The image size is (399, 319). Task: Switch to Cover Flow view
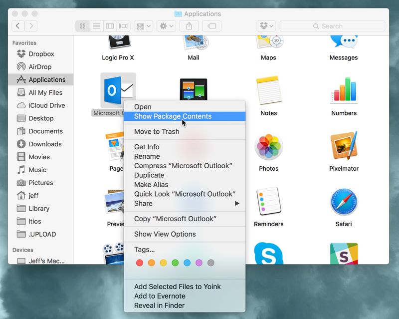pos(124,26)
